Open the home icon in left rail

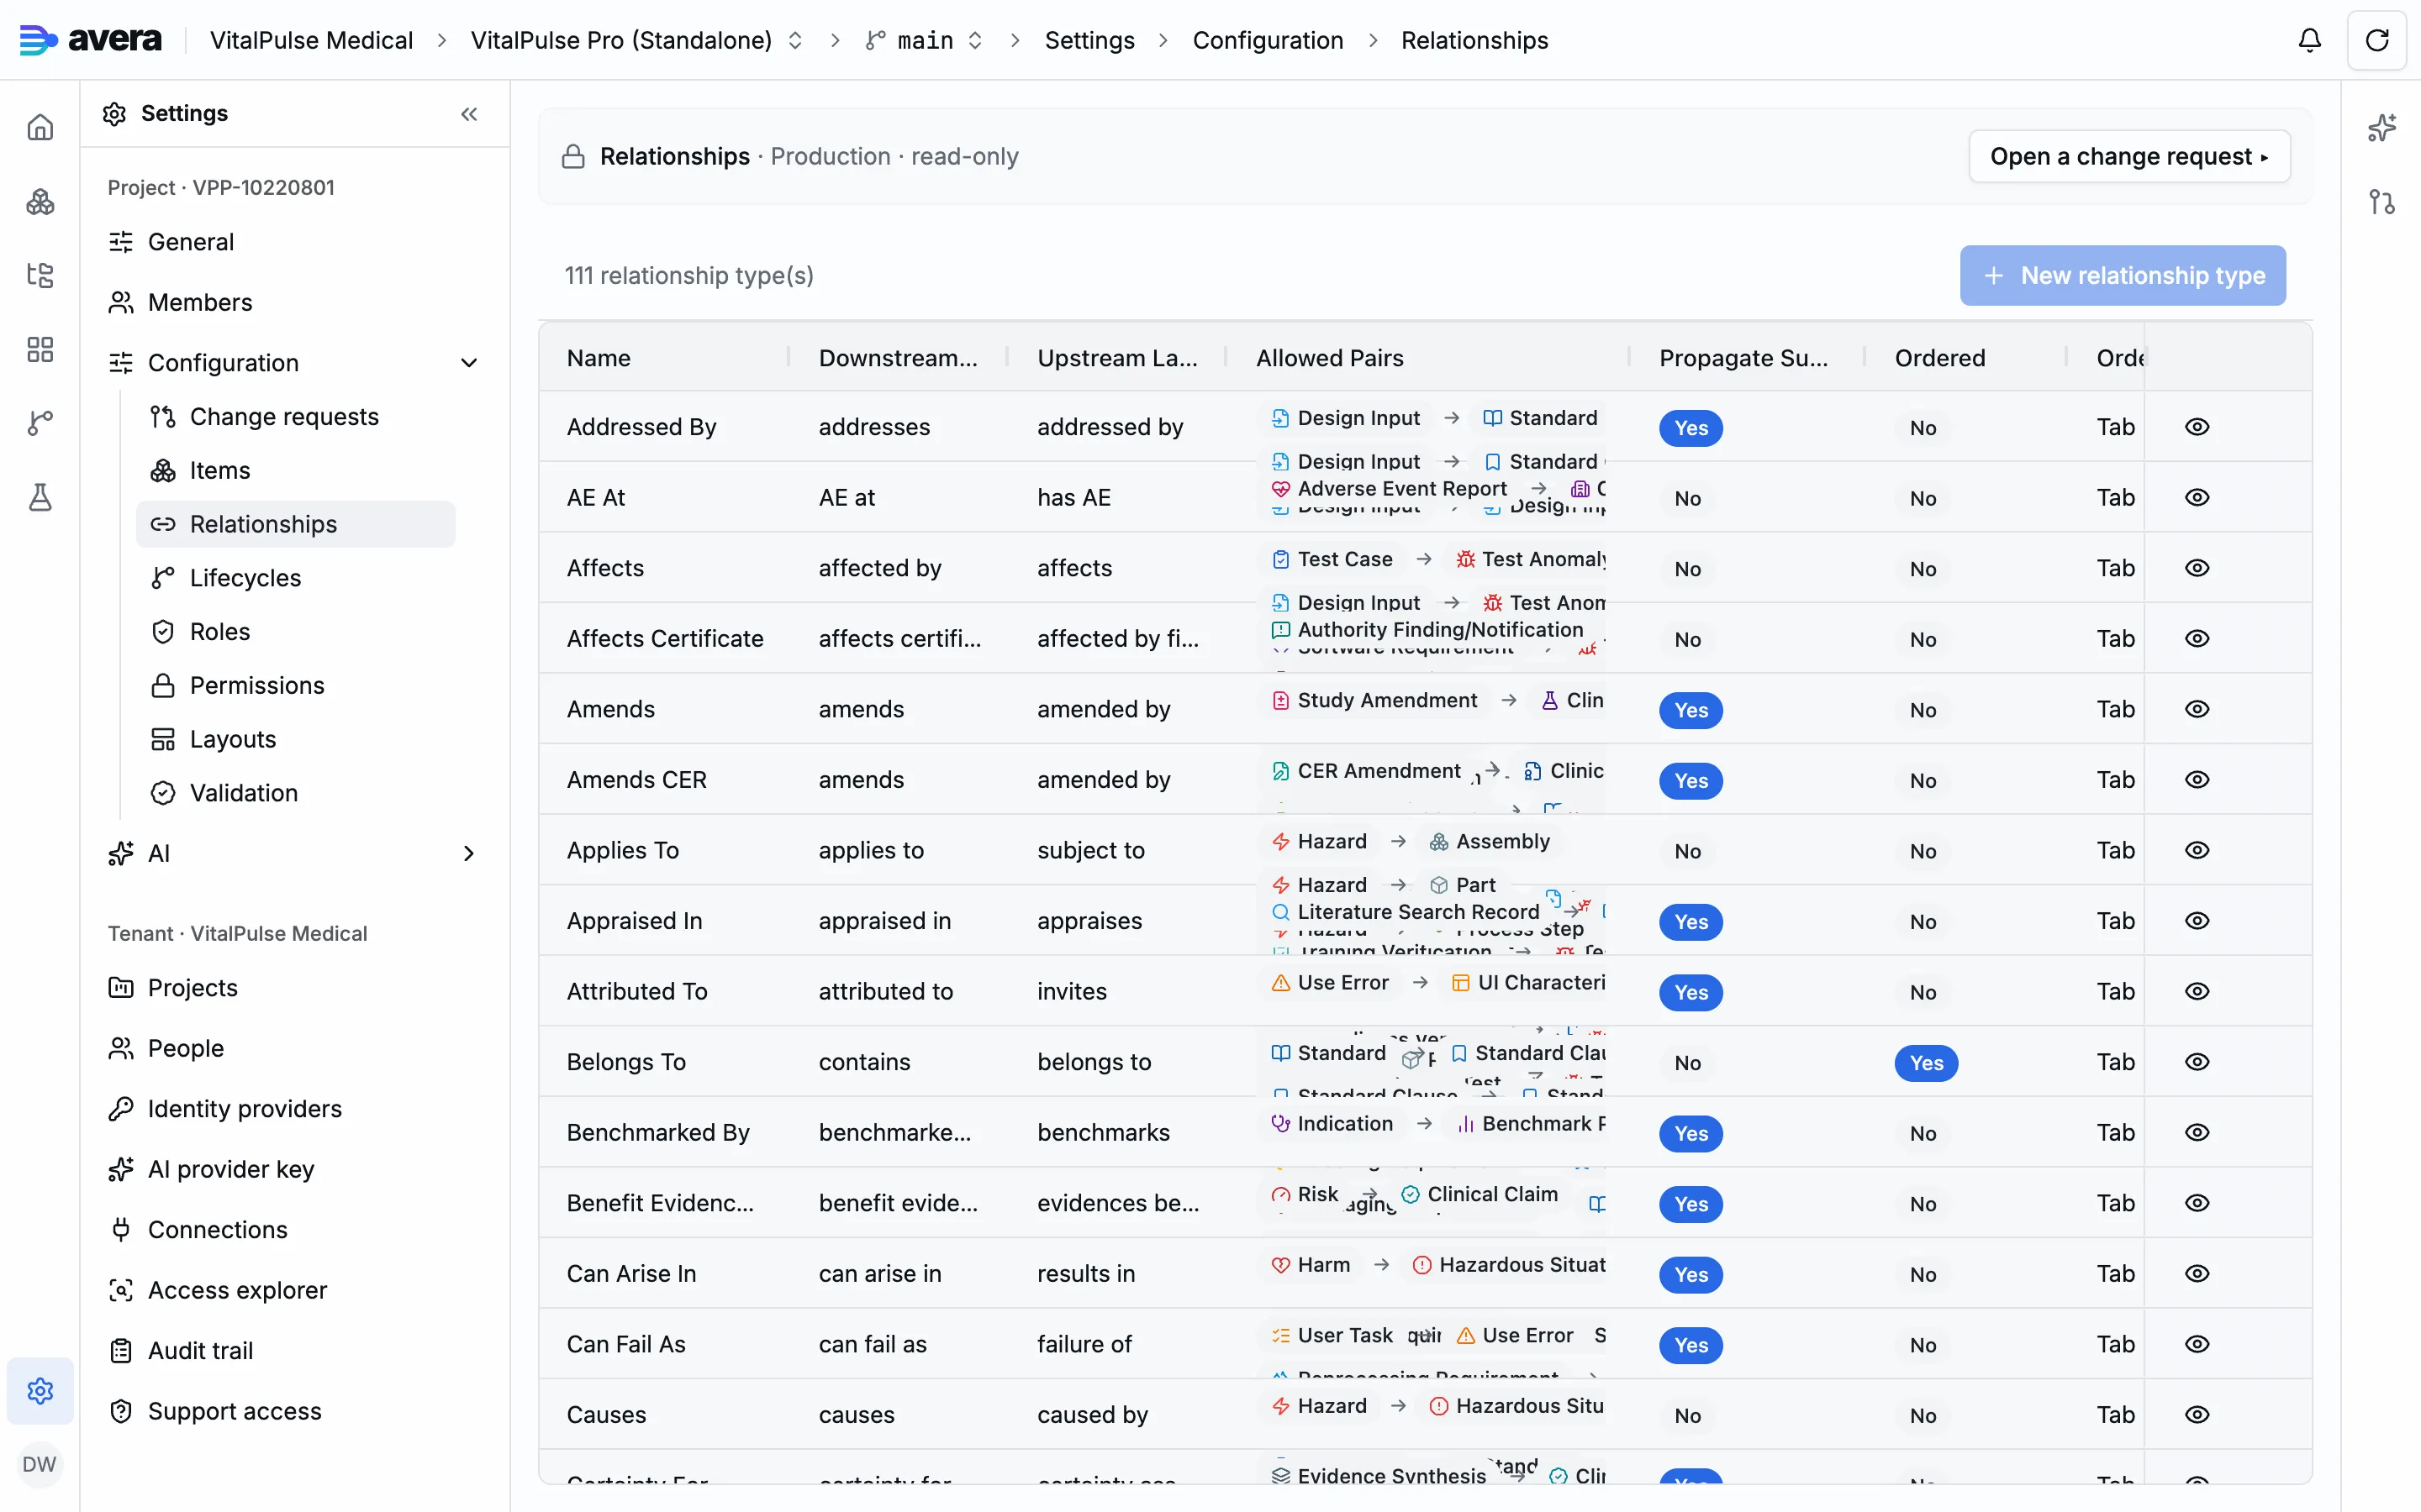pos(40,127)
